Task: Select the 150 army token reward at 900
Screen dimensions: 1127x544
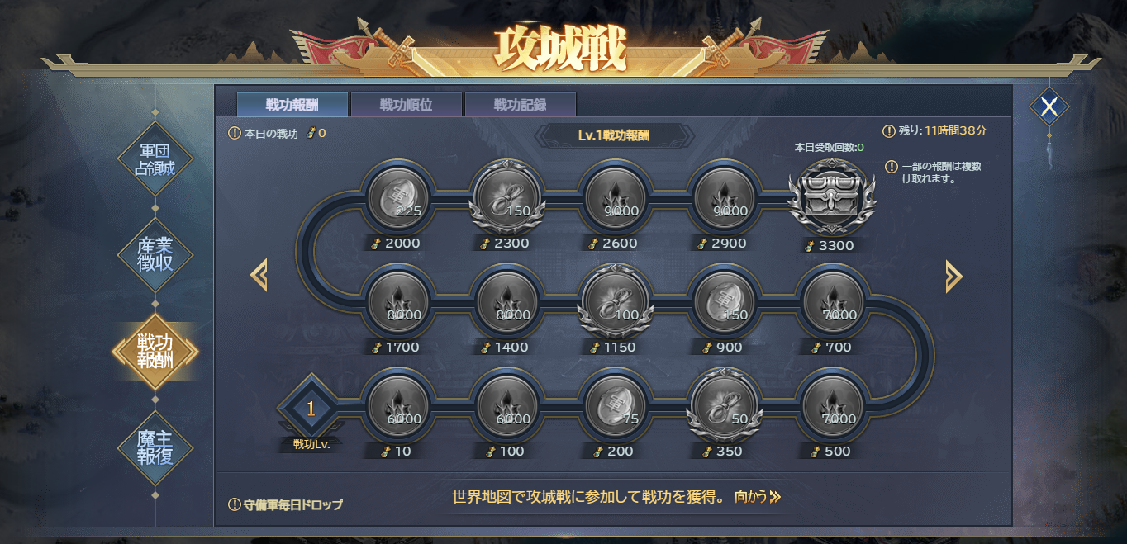Action: [x=723, y=301]
